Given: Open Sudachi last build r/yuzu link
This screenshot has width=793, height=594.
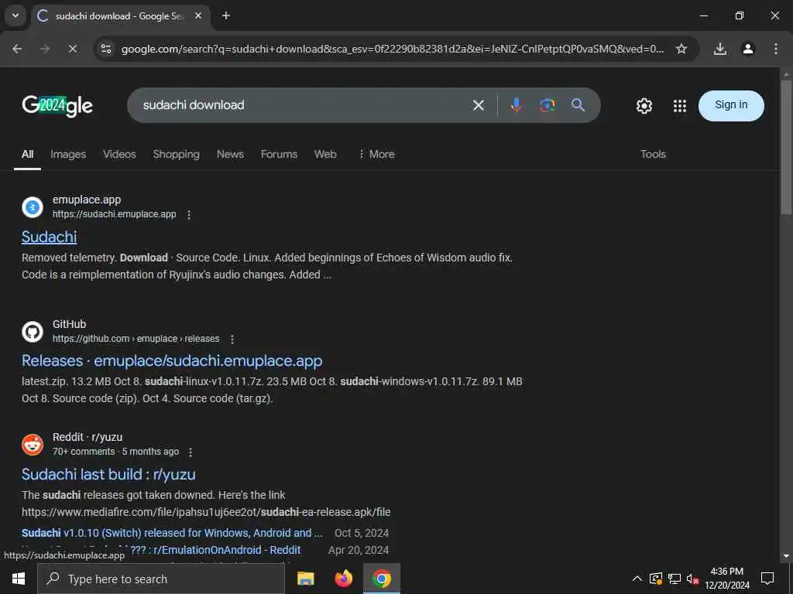Looking at the screenshot, I should [x=108, y=474].
